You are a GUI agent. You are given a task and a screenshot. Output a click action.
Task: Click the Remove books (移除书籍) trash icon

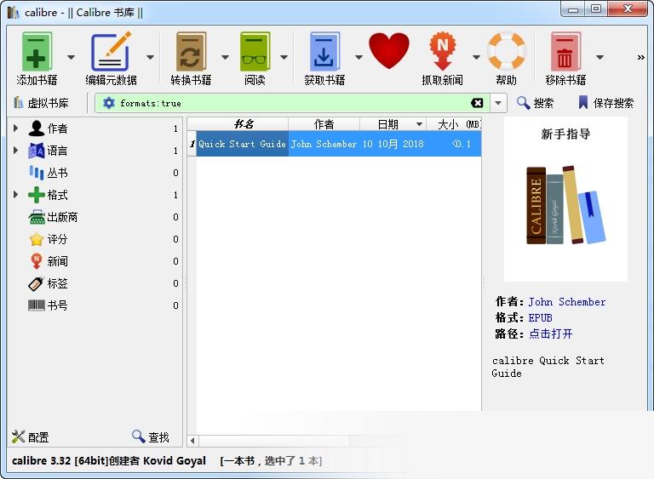[x=565, y=52]
